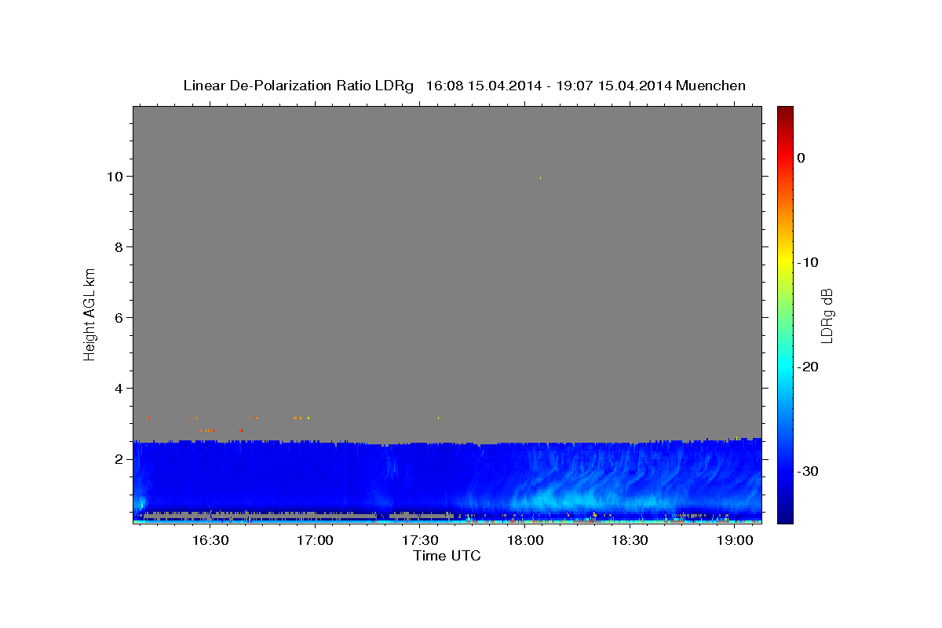Select the 19:00 time tick label
This screenshot has width=942, height=628.
coord(734,540)
